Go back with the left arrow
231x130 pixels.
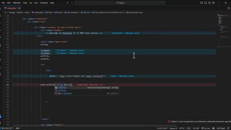coord(67,3)
